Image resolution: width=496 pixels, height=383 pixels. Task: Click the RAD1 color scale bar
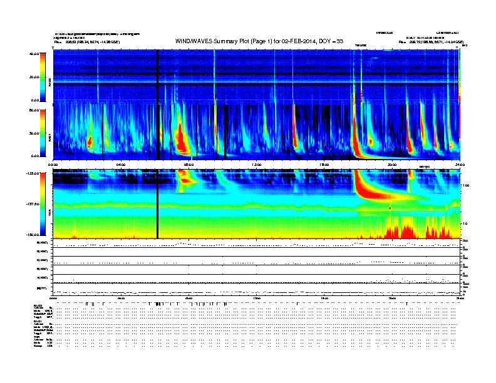coord(43,133)
